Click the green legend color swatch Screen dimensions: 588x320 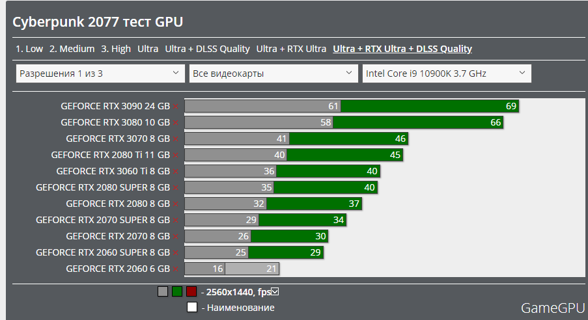click(x=177, y=291)
